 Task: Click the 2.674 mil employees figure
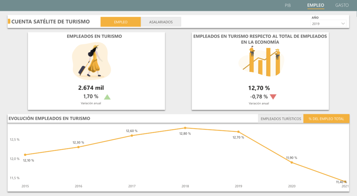(91, 88)
